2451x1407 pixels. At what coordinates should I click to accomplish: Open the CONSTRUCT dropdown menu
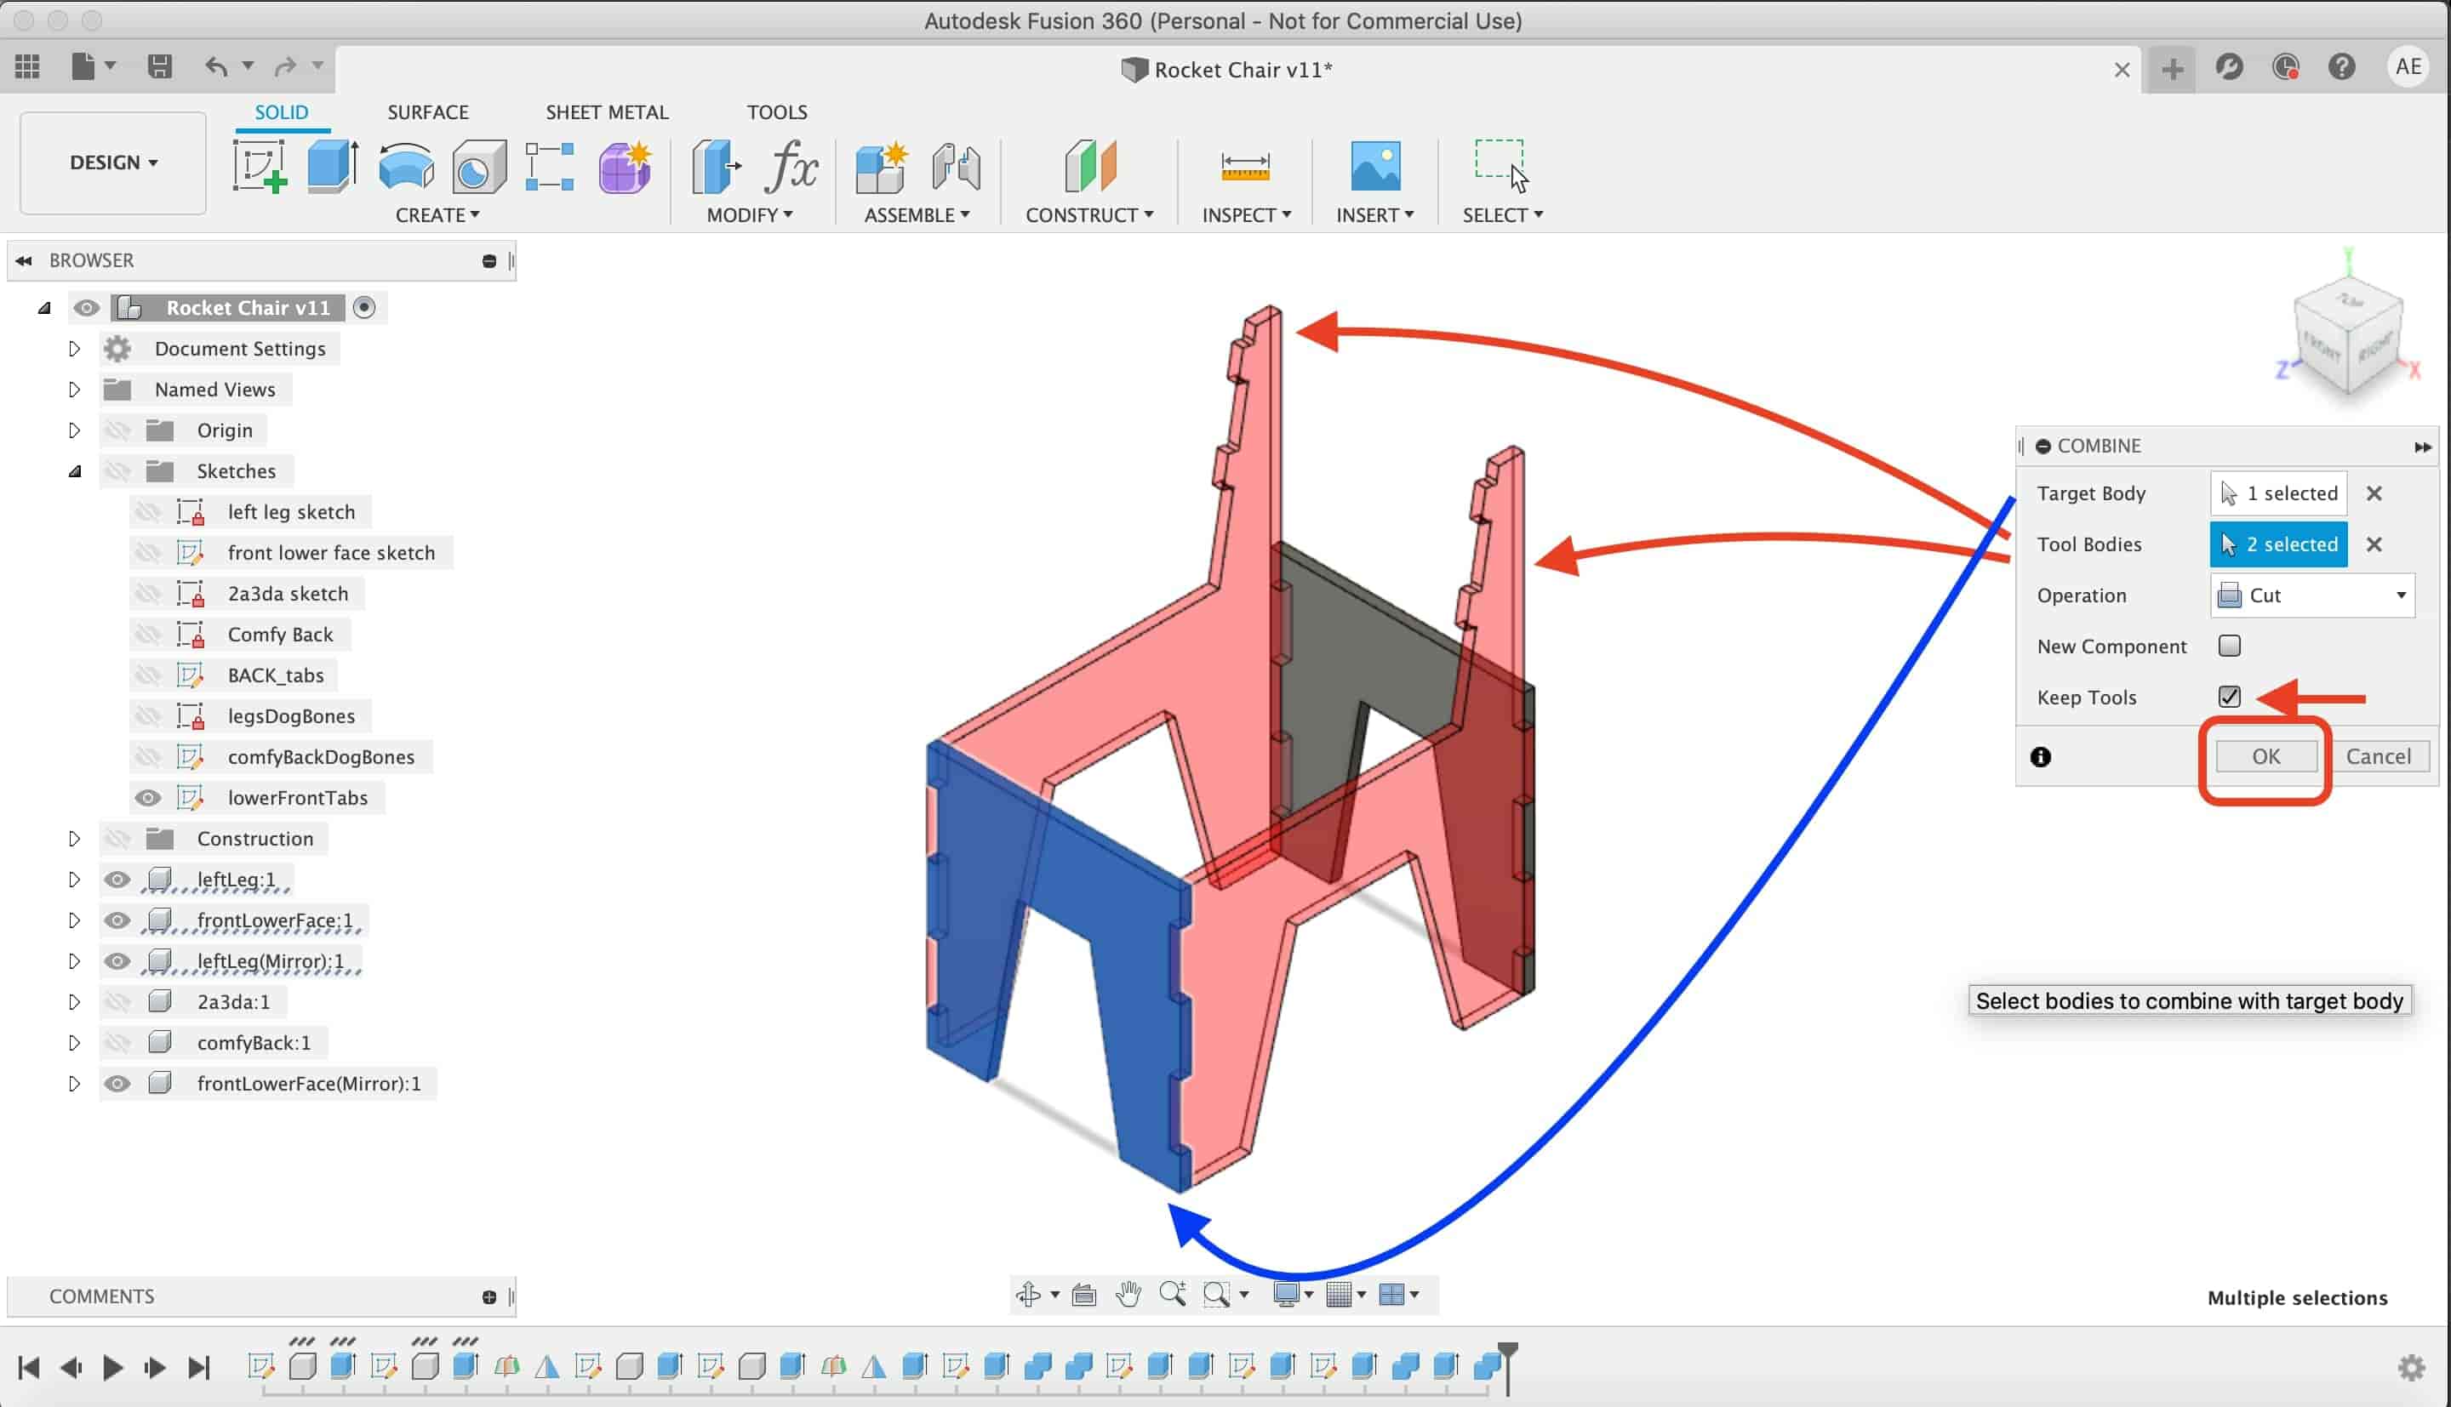1089,214
